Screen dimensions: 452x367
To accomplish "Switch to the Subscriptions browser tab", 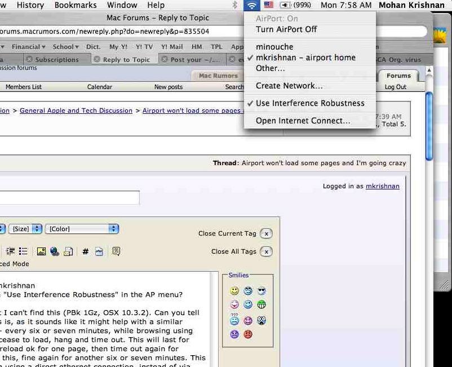I will [x=57, y=59].
